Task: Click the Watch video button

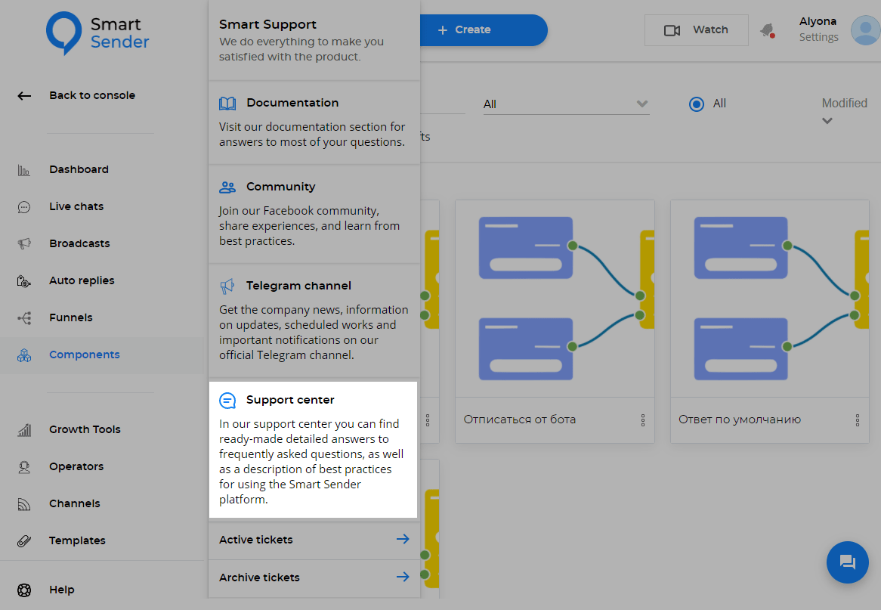Action: 696,29
